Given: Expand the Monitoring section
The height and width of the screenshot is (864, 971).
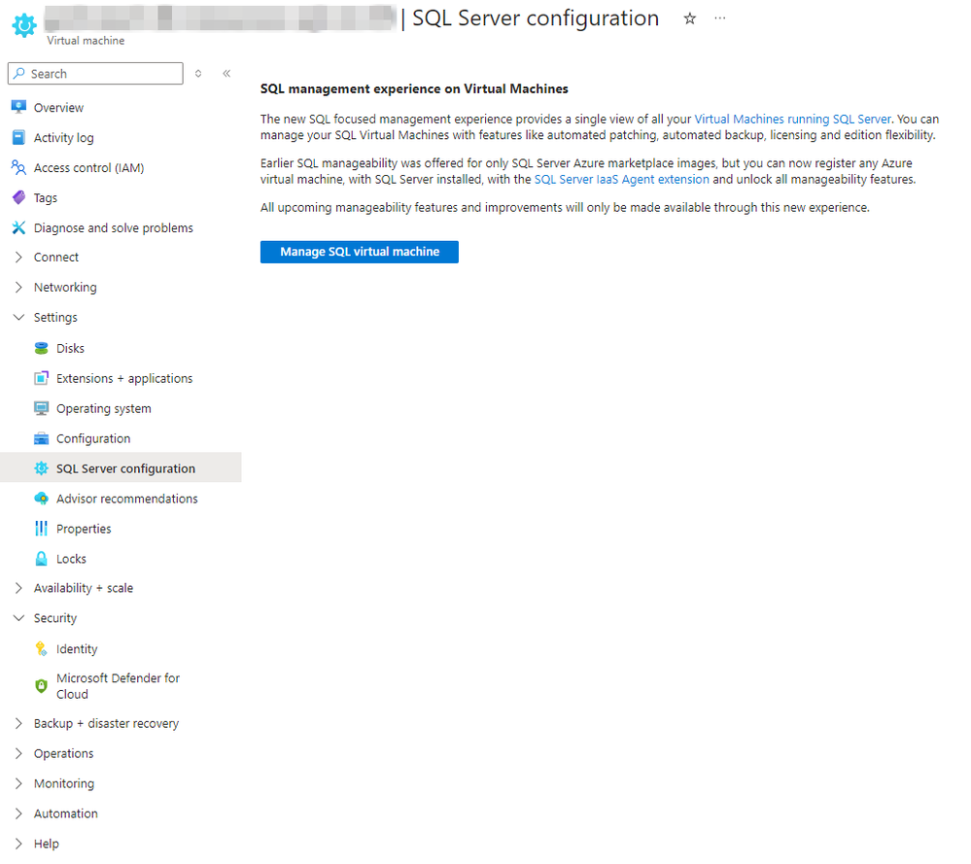Looking at the screenshot, I should pyautogui.click(x=18, y=783).
